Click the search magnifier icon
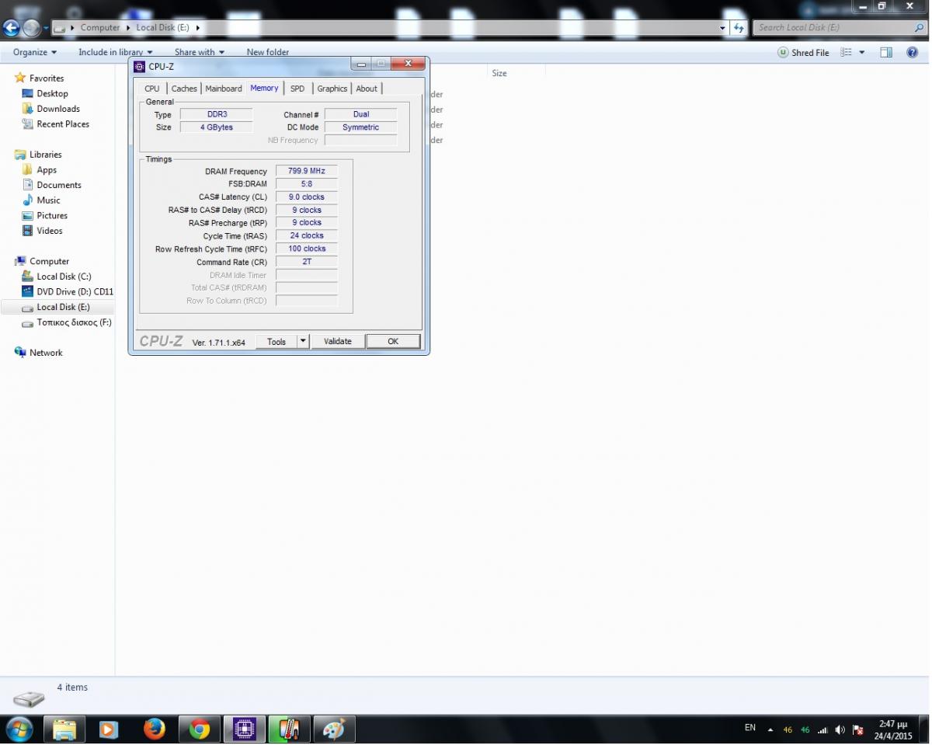Viewport: 932px width, 745px height. 919,28
